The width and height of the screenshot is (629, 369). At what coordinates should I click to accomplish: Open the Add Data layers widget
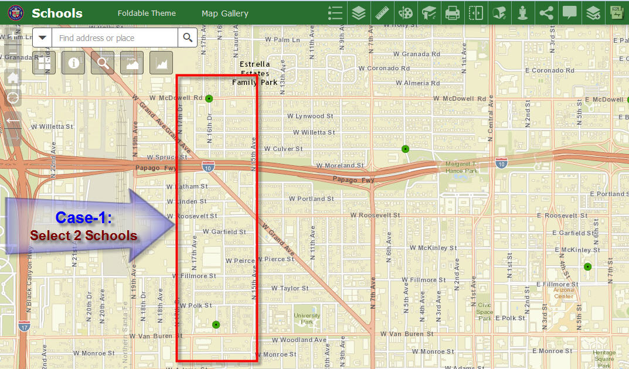pos(593,13)
